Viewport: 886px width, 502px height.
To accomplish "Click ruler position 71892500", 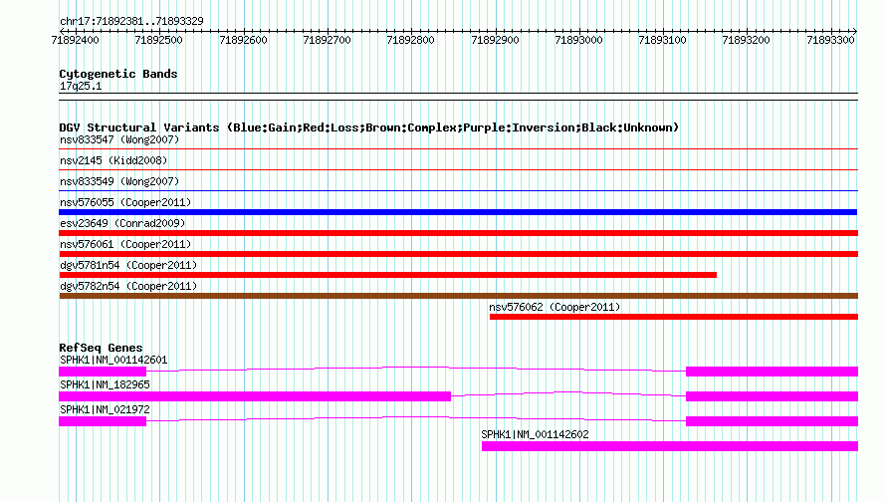I will pyautogui.click(x=158, y=40).
